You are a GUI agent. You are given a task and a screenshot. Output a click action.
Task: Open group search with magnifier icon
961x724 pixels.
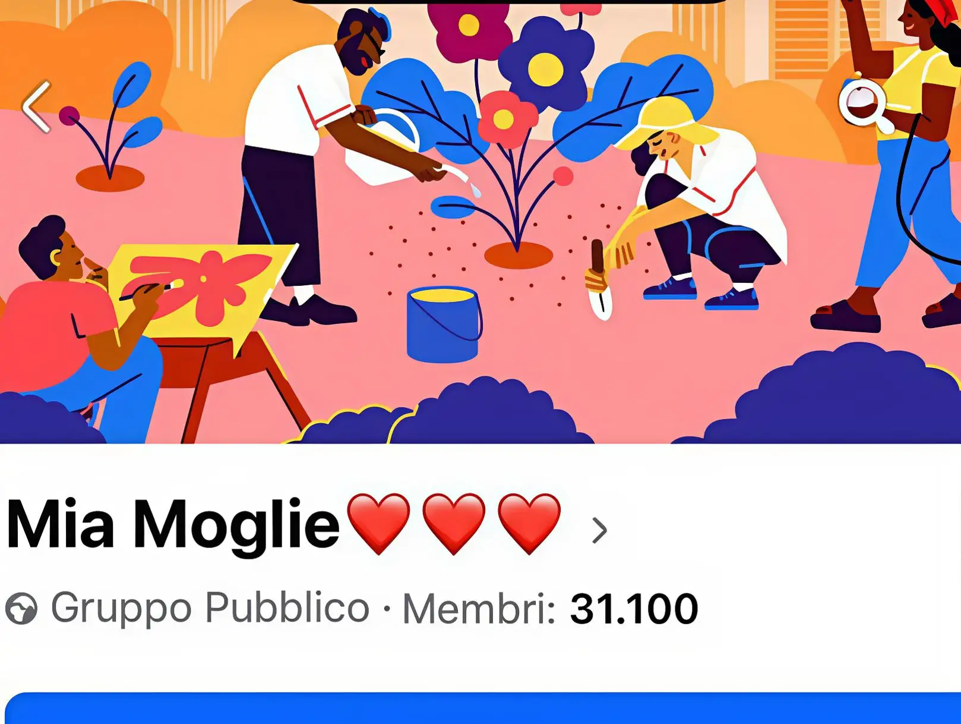click(866, 105)
